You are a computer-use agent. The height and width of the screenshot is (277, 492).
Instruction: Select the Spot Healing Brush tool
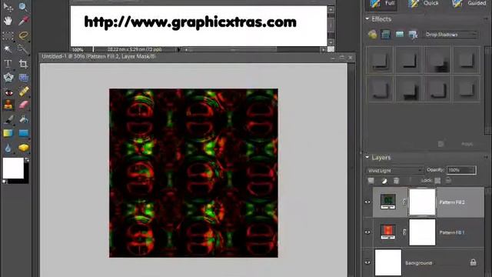click(x=23, y=92)
